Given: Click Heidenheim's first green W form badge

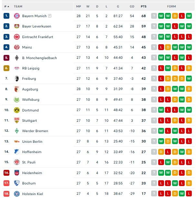Looking at the screenshot, I should pyautogui.click(x=161, y=173).
